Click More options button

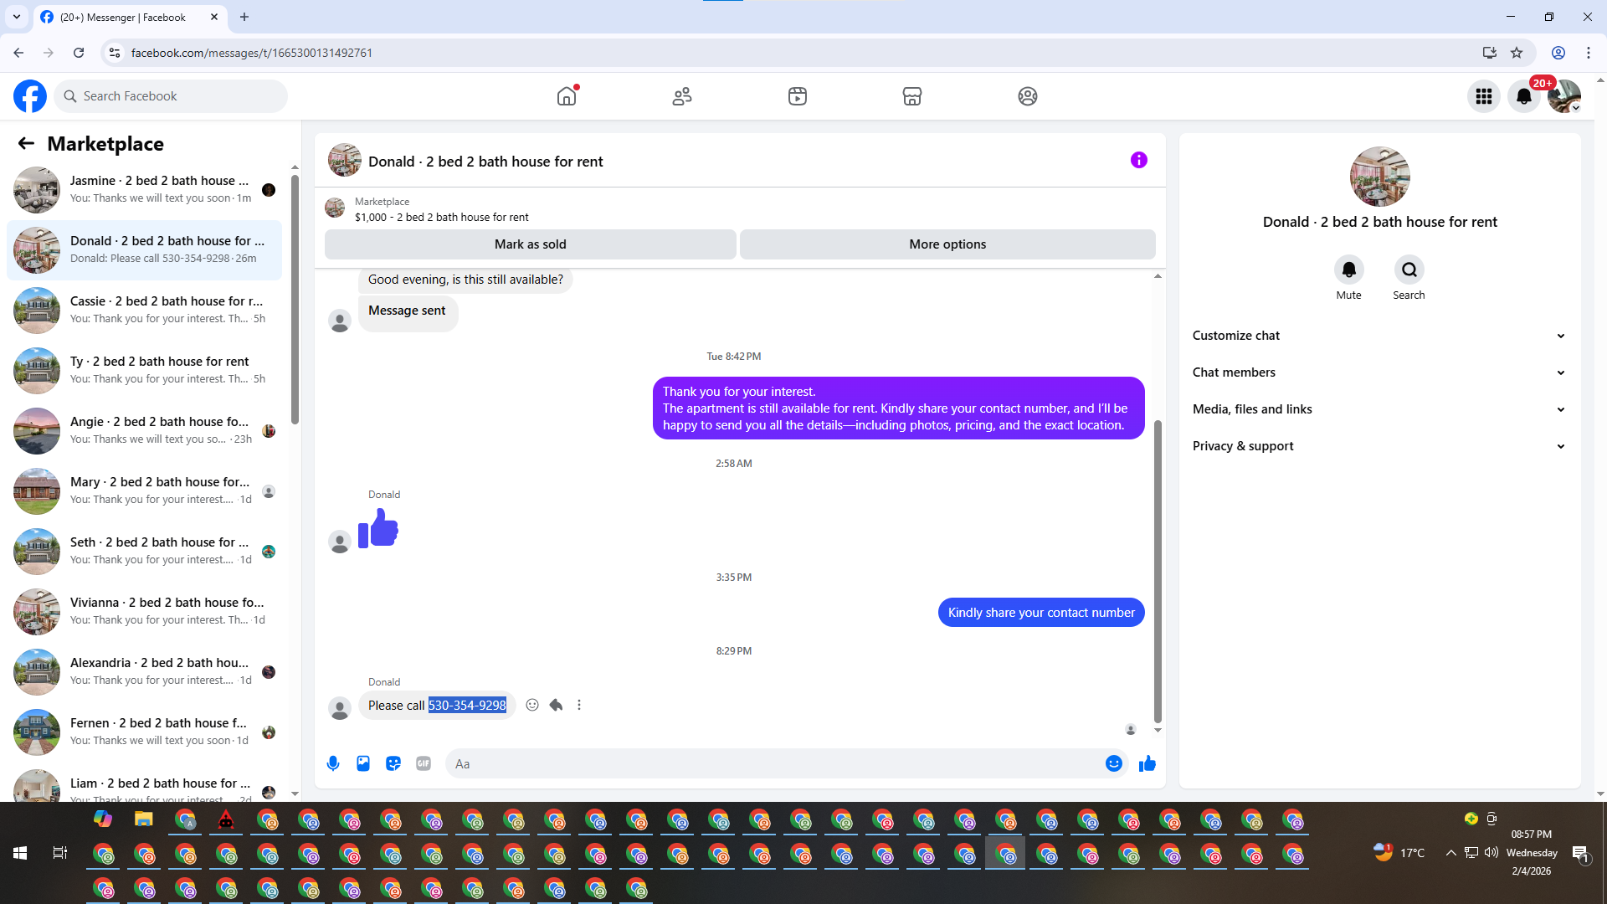pyautogui.click(x=947, y=244)
